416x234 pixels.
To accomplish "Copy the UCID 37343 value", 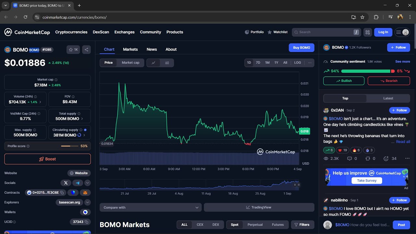I will 87,222.
